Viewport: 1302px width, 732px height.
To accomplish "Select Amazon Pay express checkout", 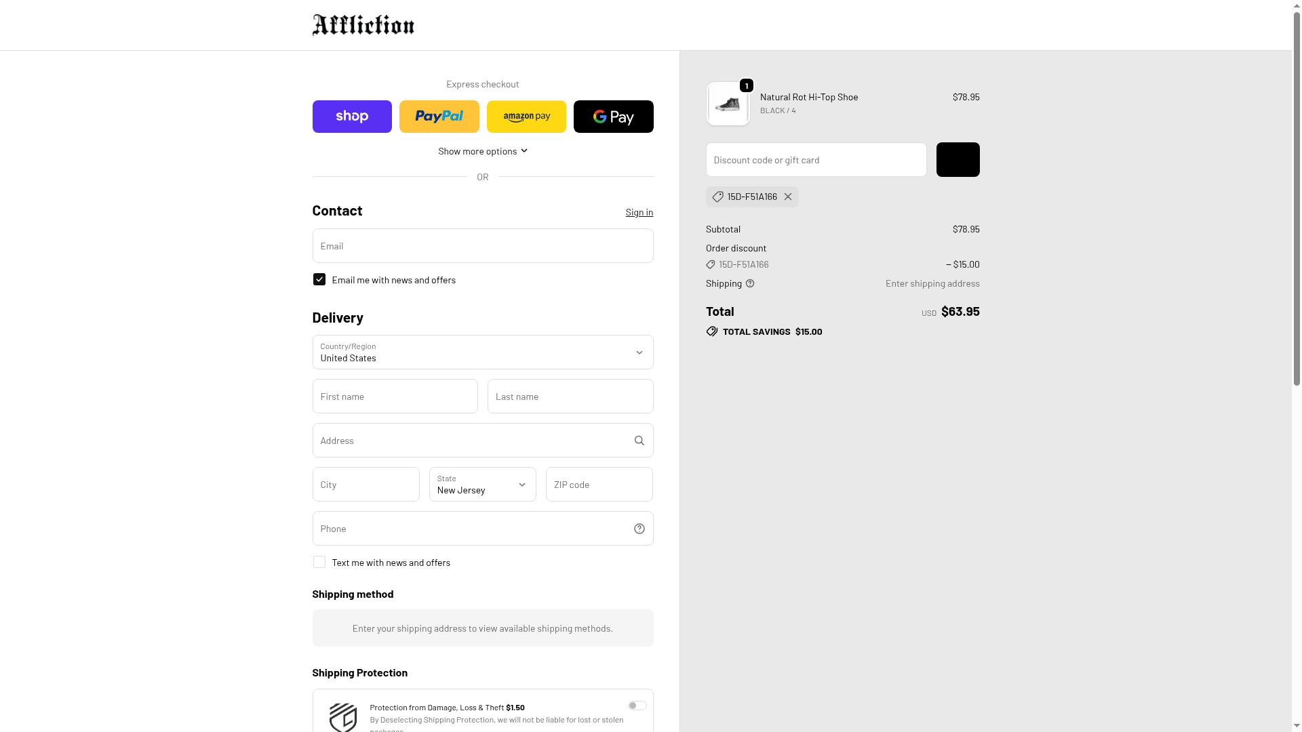I will [526, 117].
